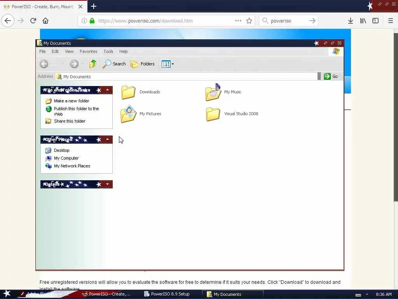Open the My Pictures folder icon
Image resolution: width=398 pixels, height=299 pixels.
[128, 114]
